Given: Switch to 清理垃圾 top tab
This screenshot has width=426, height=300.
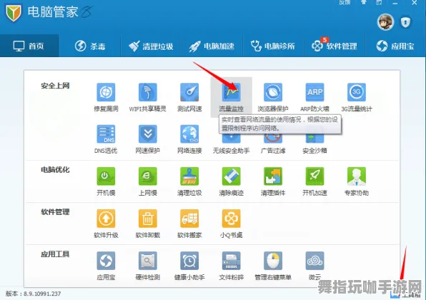Looking at the screenshot, I should 151,46.
